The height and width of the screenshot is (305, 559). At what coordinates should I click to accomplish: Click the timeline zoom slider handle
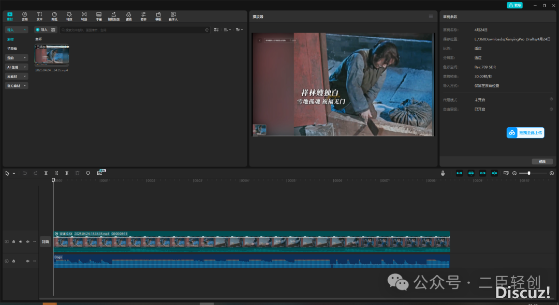tap(528, 173)
